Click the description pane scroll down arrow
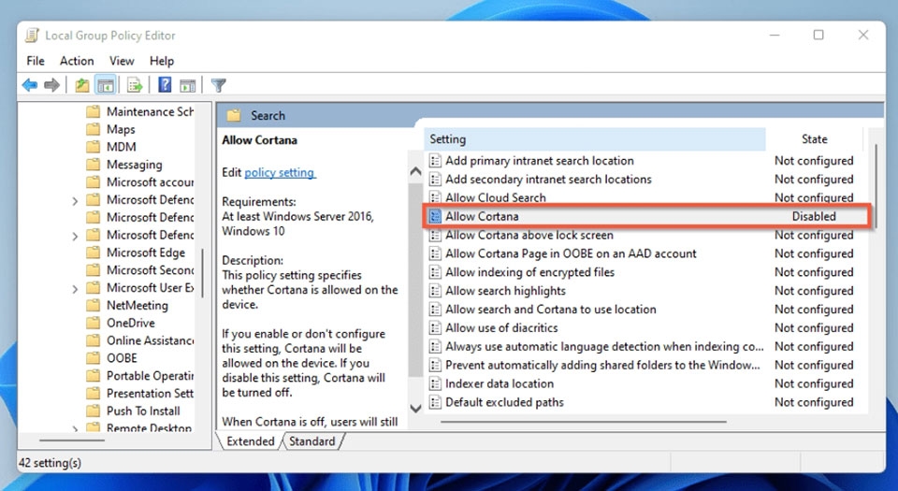This screenshot has width=898, height=491. pos(415,408)
